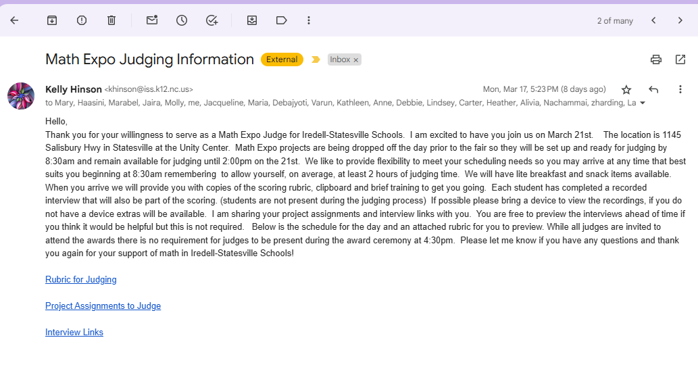Remove the Inbox label from conversation

tap(356, 60)
